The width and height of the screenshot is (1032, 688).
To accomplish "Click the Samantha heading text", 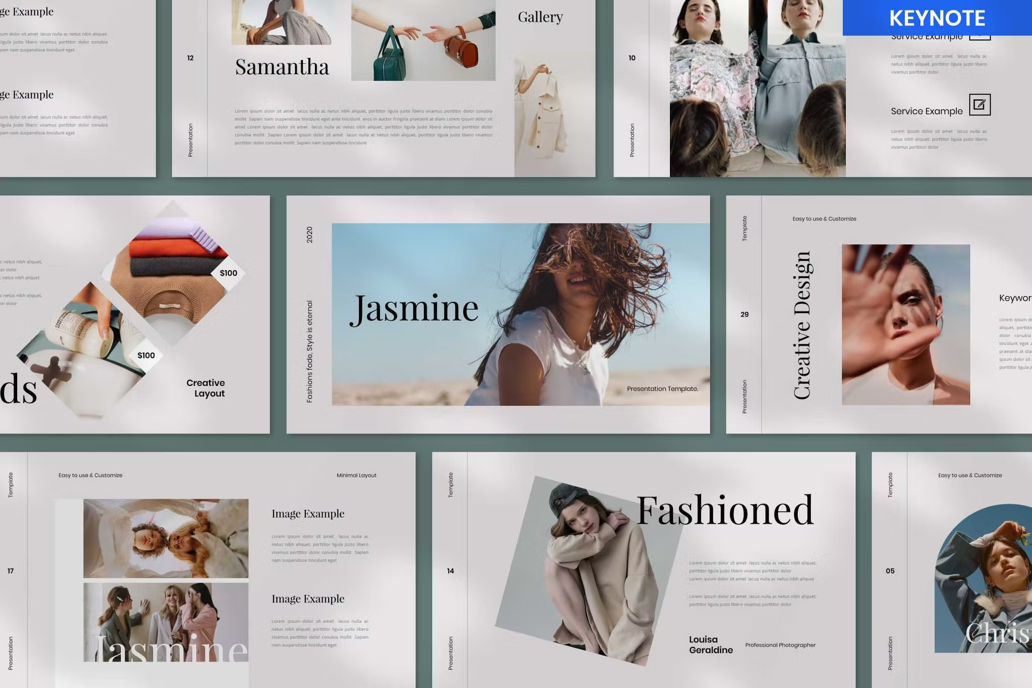I will 282,67.
